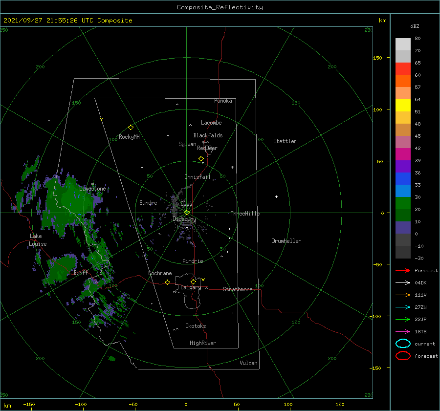Click the yellow 54 dBZ color swatch
The image size is (440, 411).
(403, 106)
